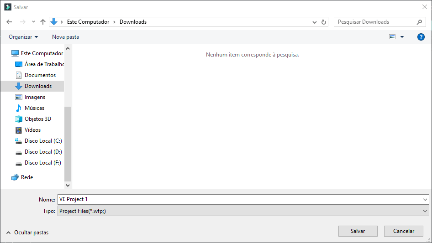432x243 pixels.
Task: Select Downloads in the address path
Action: click(x=133, y=22)
